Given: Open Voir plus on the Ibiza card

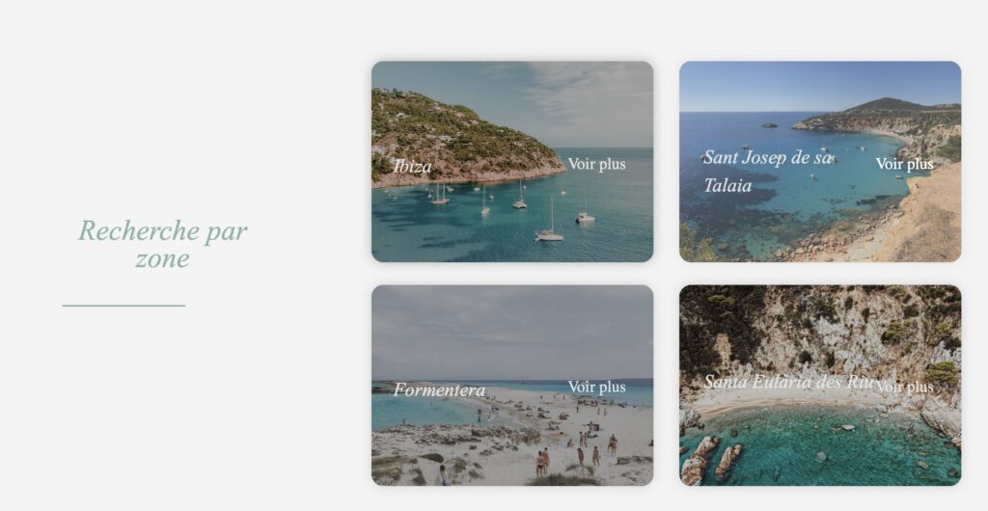Looking at the screenshot, I should (x=596, y=164).
